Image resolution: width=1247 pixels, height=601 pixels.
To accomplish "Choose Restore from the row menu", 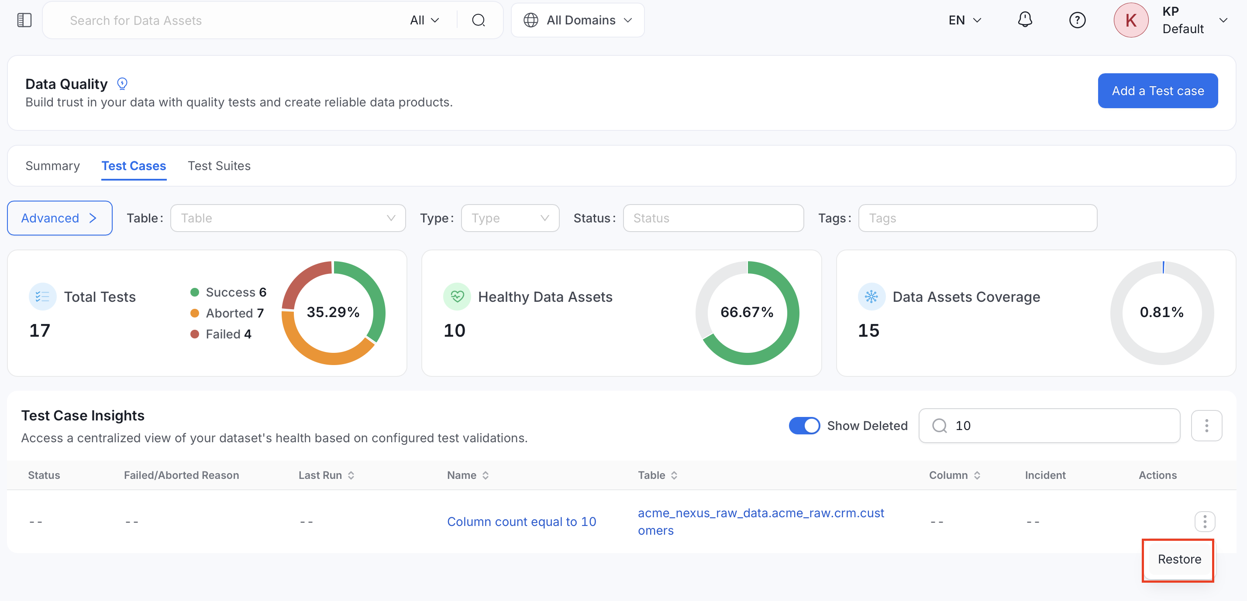I will coord(1179,560).
